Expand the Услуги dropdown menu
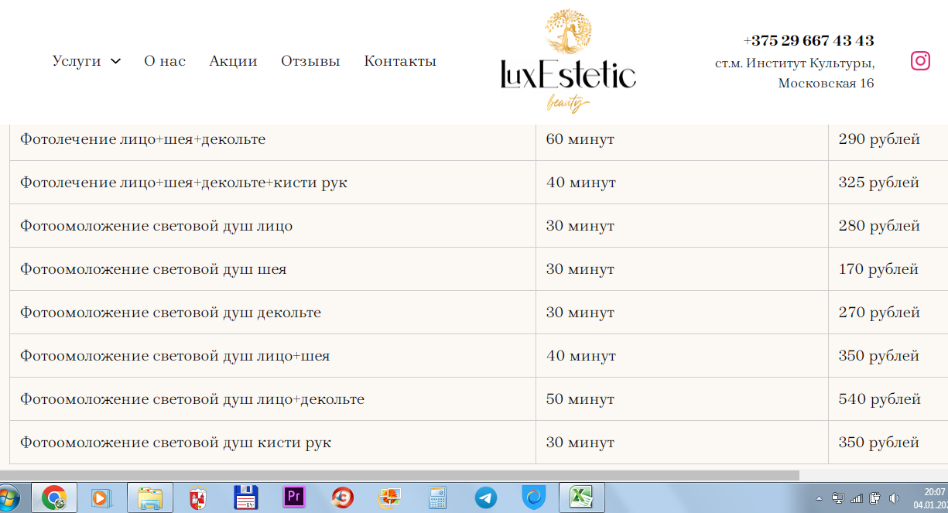Viewport: 948px width, 513px height. (x=86, y=61)
